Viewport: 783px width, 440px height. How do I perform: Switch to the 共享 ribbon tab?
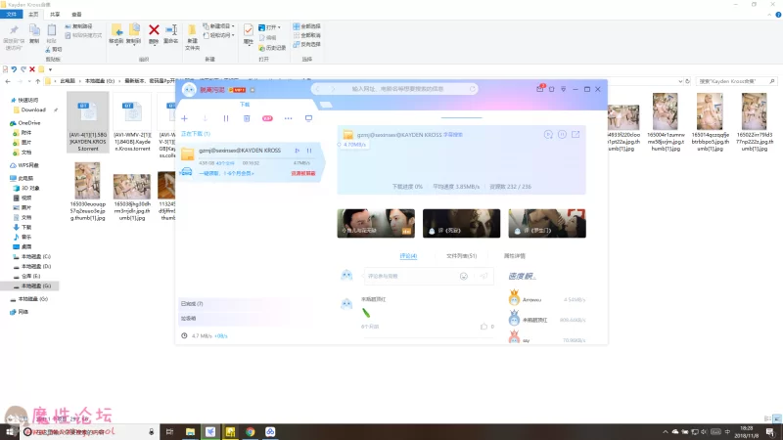coord(55,15)
